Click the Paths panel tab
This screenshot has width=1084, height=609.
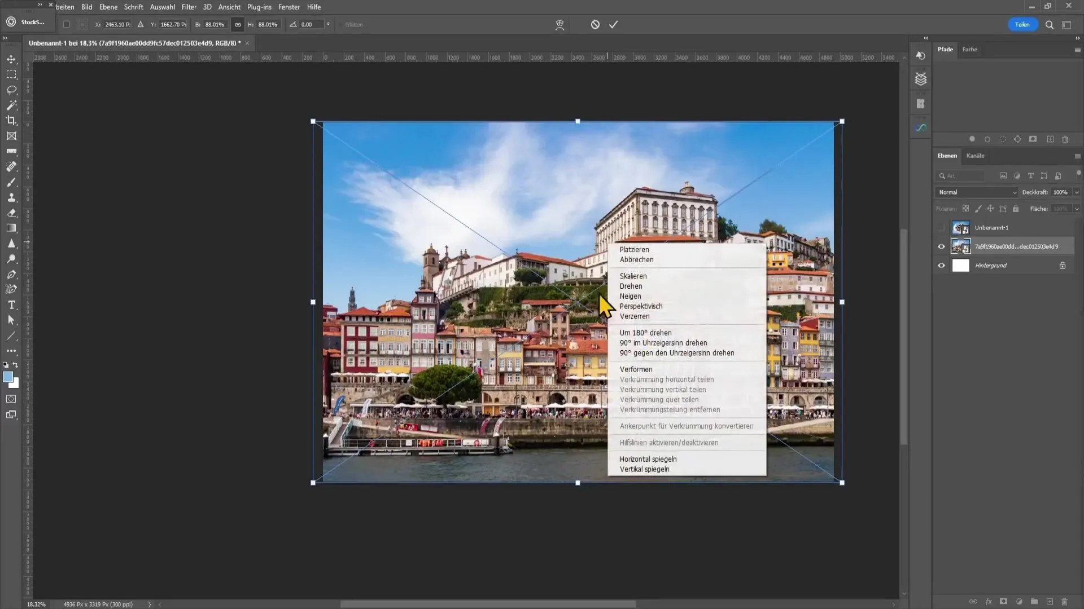coord(946,49)
